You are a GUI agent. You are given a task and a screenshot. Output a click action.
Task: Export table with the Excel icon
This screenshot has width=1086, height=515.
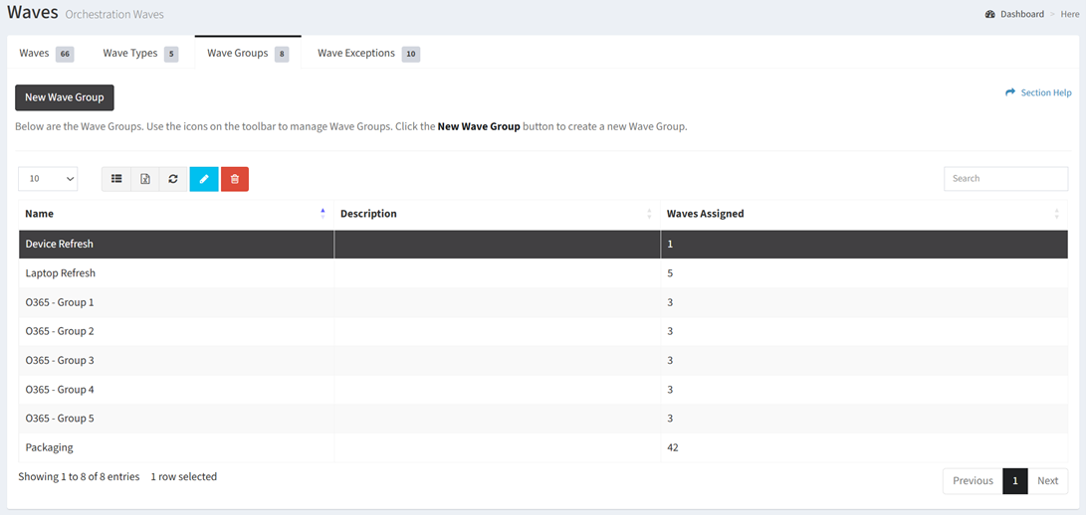145,179
